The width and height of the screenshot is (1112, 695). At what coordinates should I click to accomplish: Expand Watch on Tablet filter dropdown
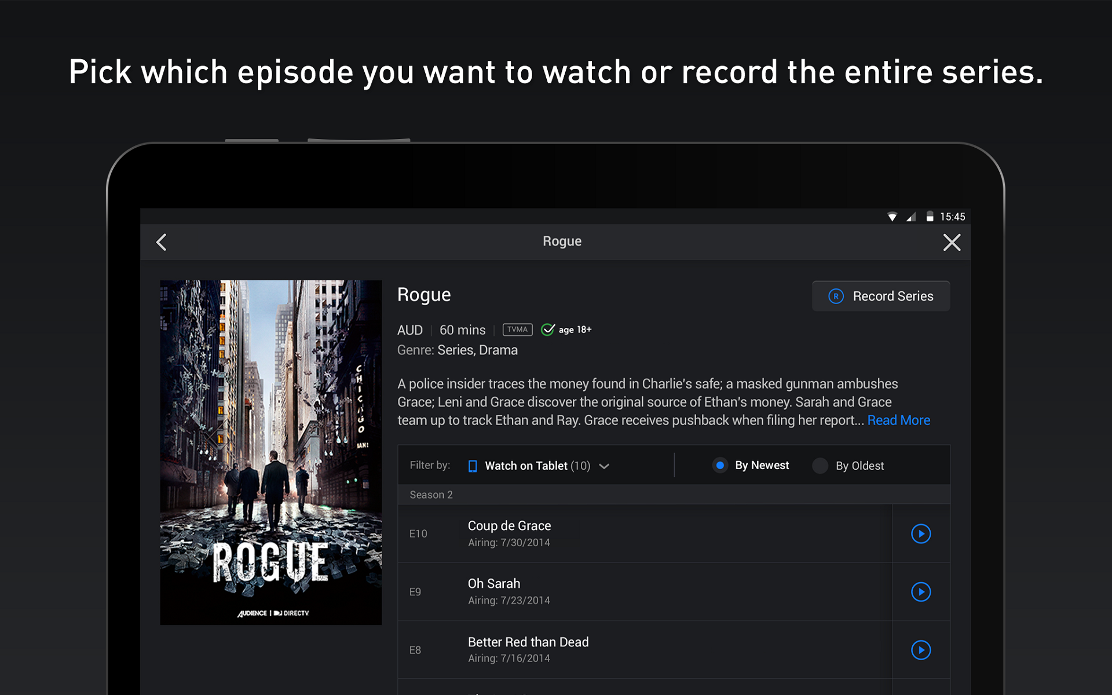pyautogui.click(x=537, y=466)
